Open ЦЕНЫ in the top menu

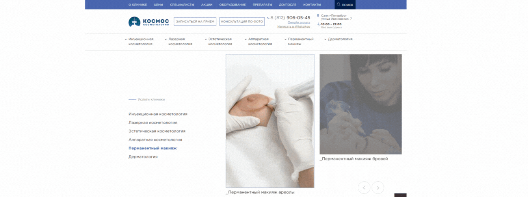tap(158, 5)
